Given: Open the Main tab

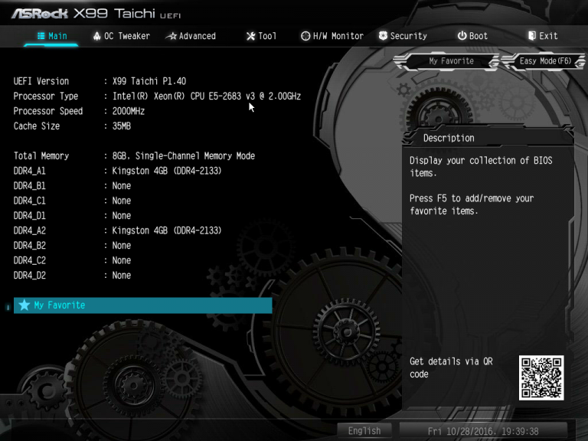Looking at the screenshot, I should coord(52,36).
